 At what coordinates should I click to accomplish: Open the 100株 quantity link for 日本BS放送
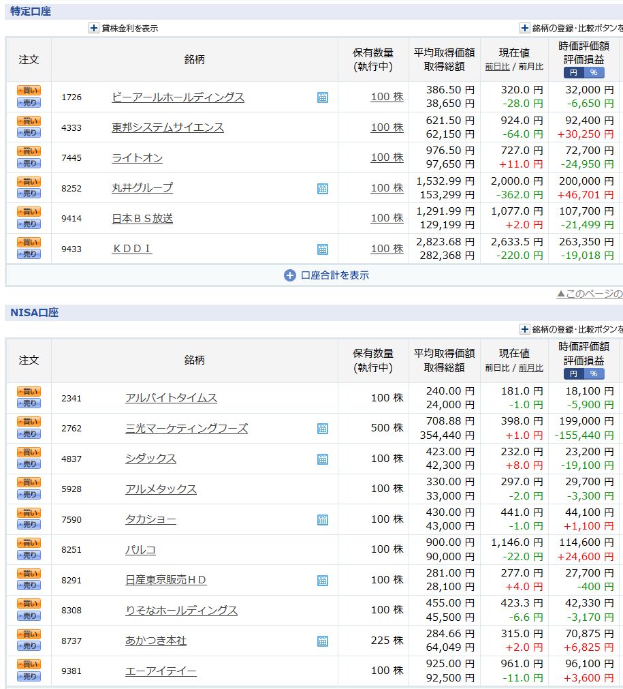(387, 218)
